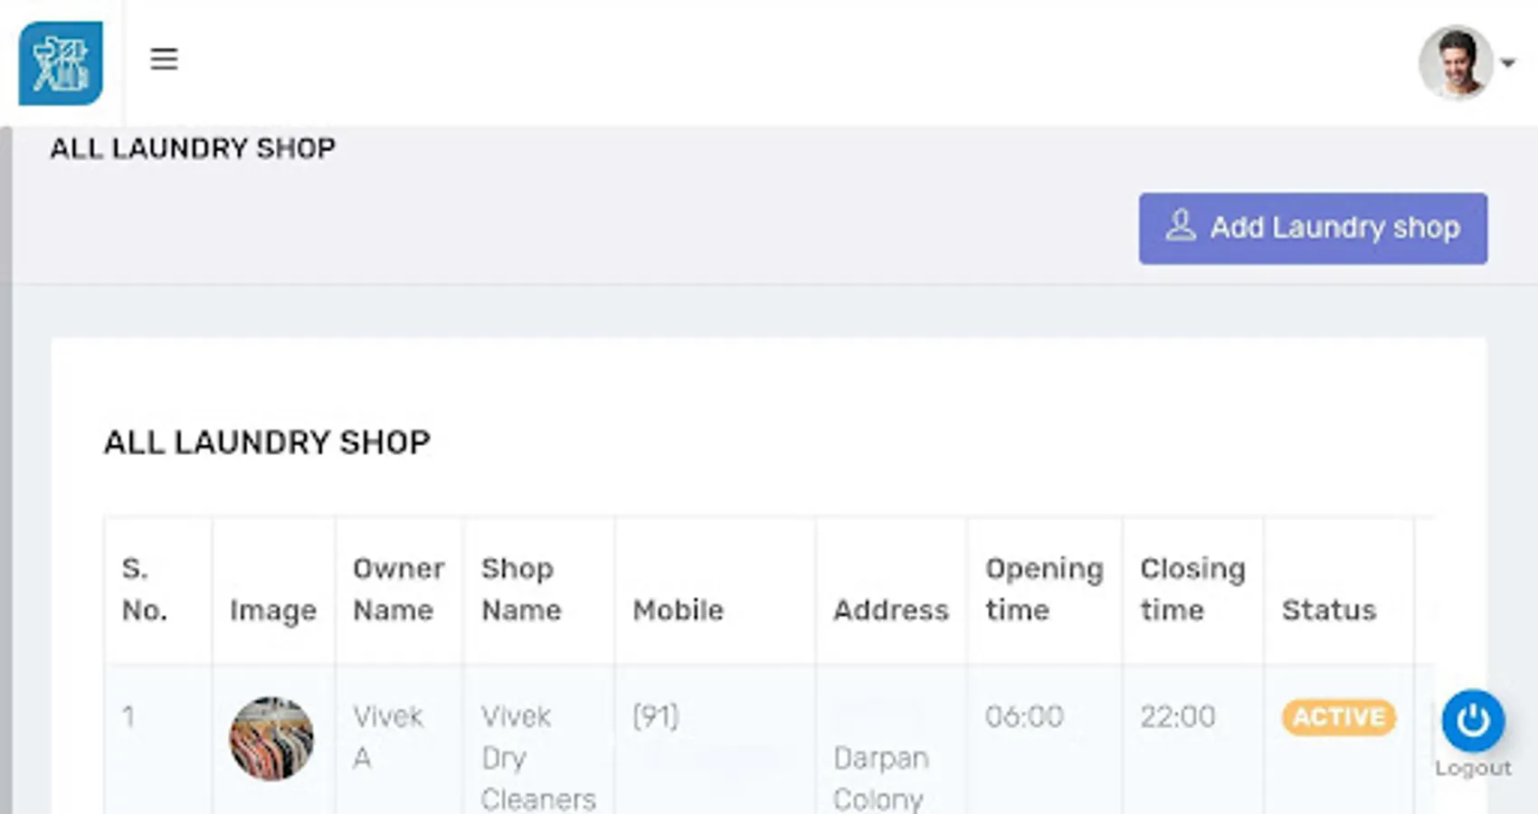This screenshot has width=1538, height=814.
Task: Click the S. No. column header
Action: (145, 590)
